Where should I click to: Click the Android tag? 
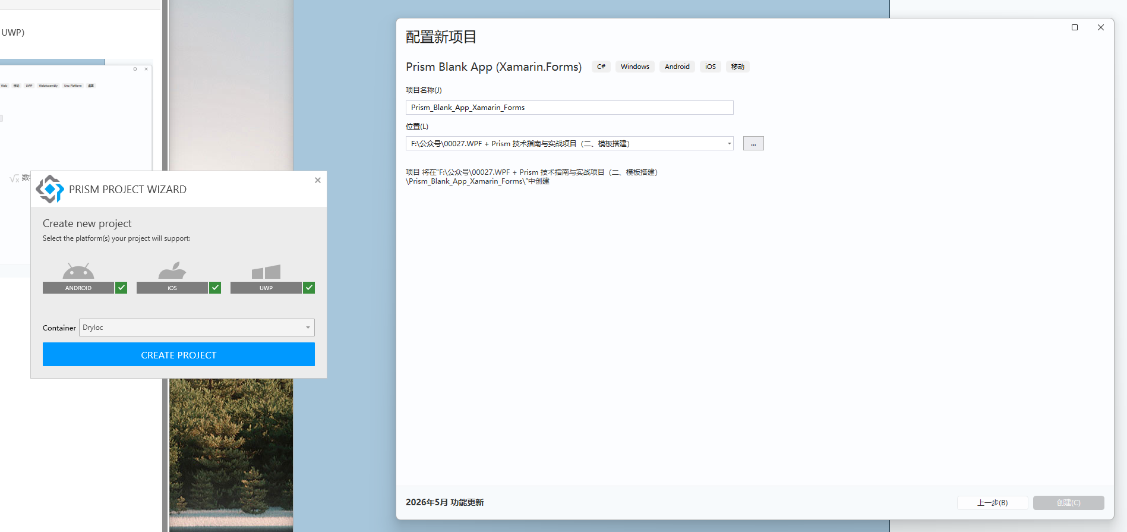pyautogui.click(x=677, y=67)
